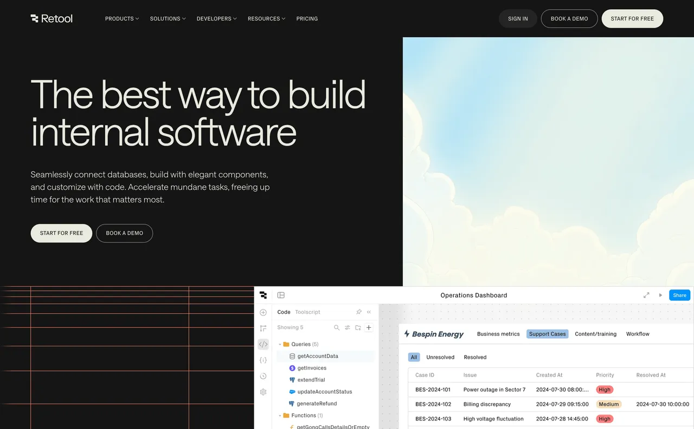Open the editor settings gear icon
The image size is (694, 429).
click(264, 392)
